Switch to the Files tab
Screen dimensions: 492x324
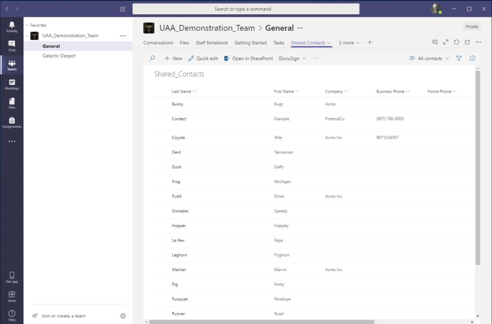184,43
